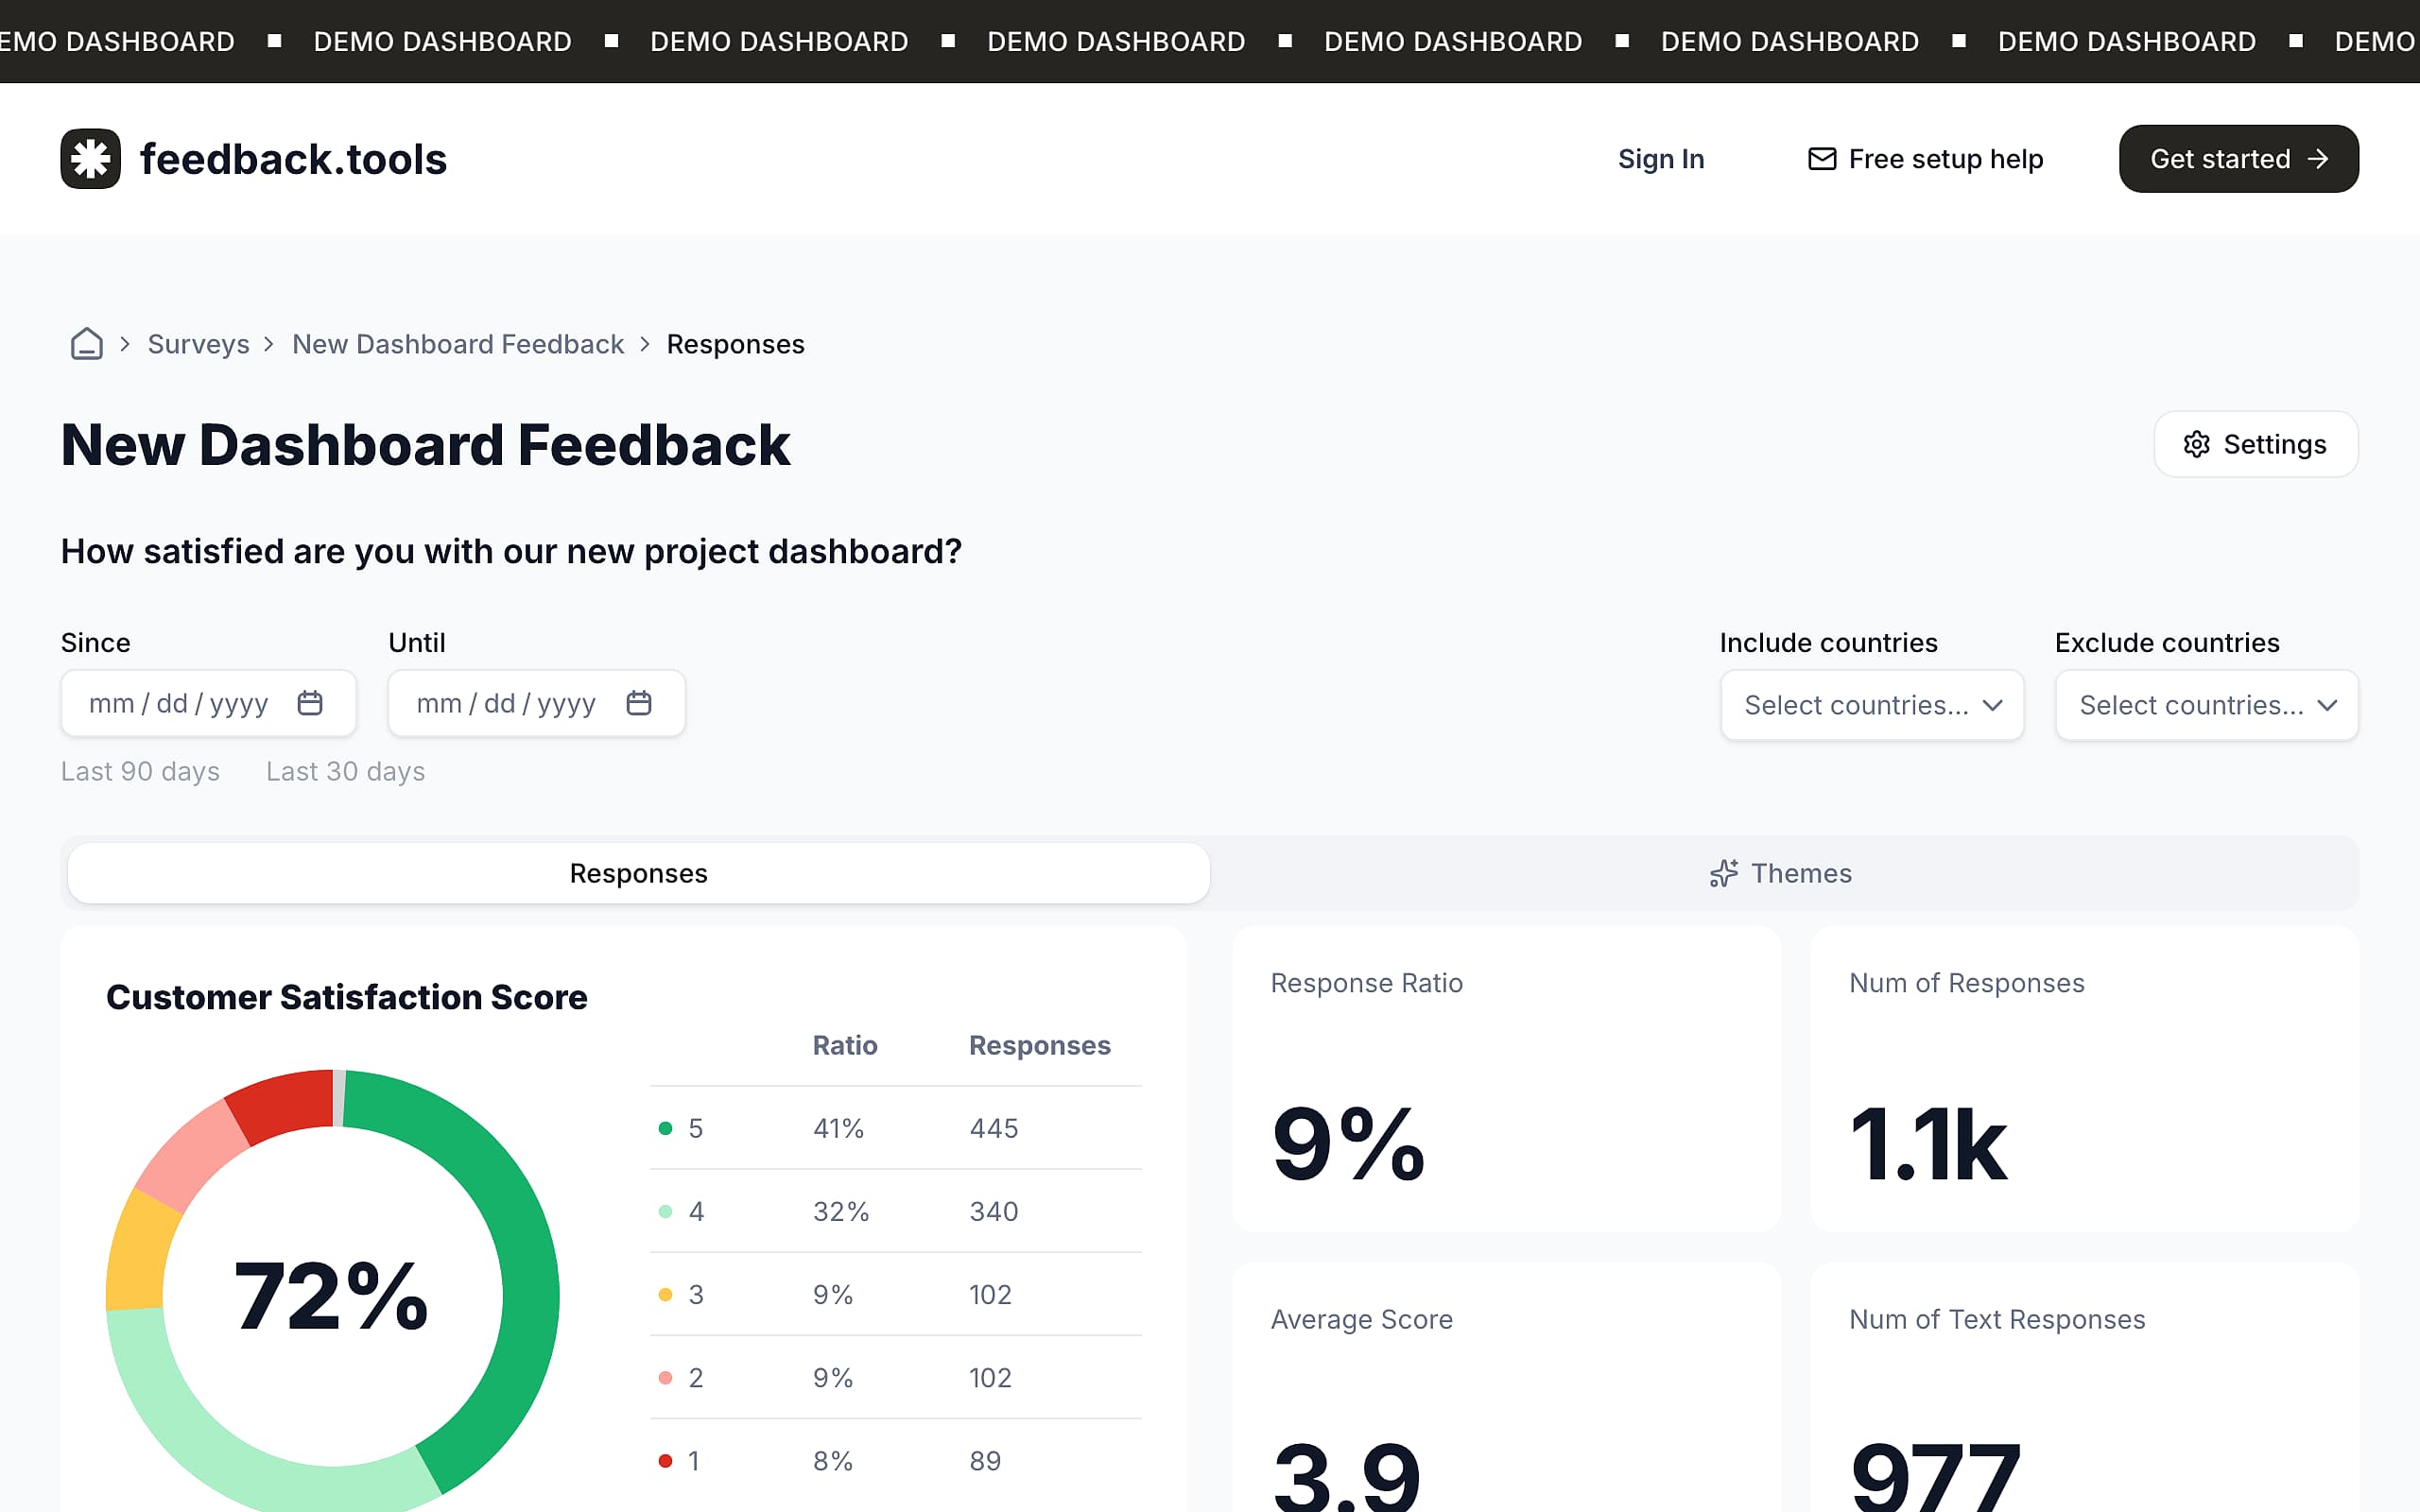This screenshot has width=2420, height=1512.
Task: Click the Sign In link
Action: [1661, 159]
